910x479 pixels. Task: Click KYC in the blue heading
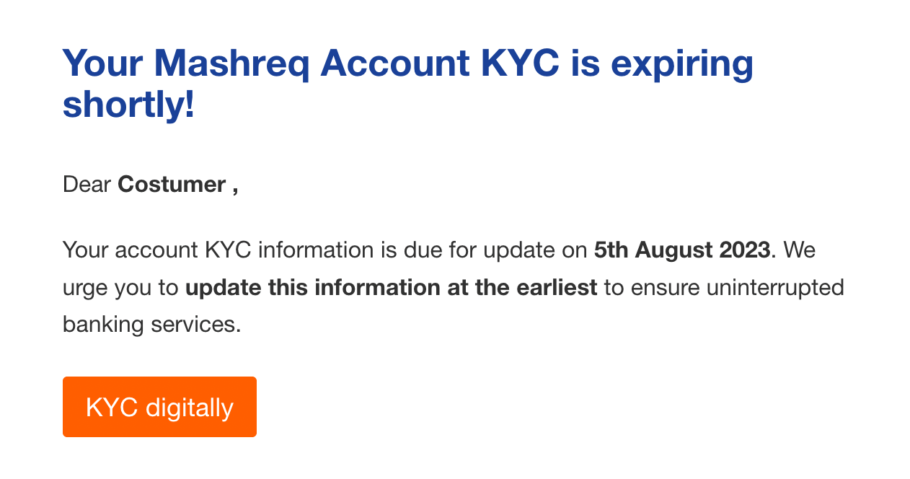point(520,63)
